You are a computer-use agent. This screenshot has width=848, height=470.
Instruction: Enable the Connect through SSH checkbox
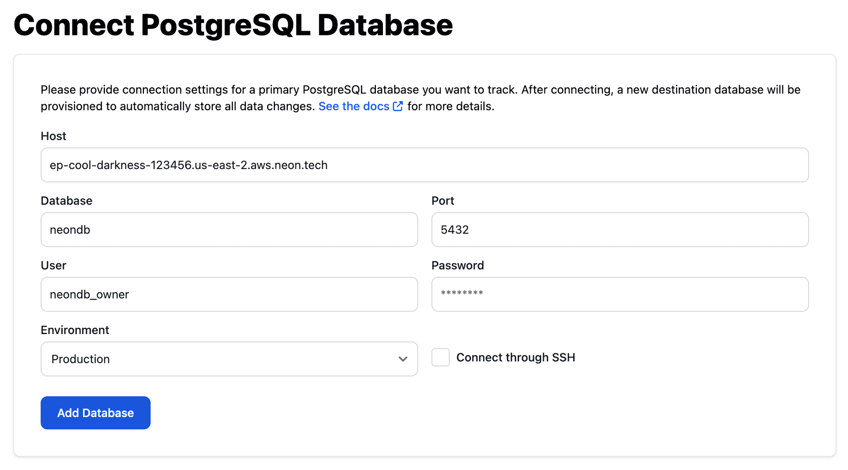pos(440,357)
